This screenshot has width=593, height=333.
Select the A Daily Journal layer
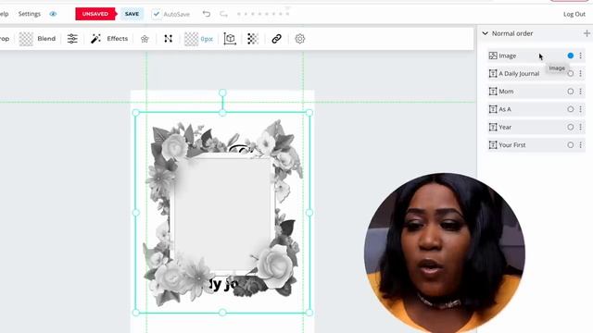[x=536, y=73]
